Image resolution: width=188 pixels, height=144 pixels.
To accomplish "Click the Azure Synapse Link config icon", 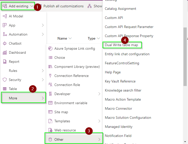I will pos(50,48).
